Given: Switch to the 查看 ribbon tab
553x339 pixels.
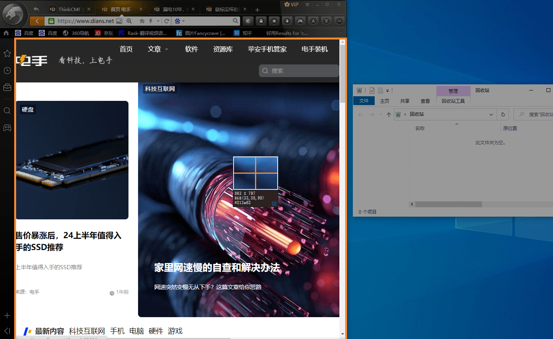Looking at the screenshot, I should pyautogui.click(x=425, y=101).
